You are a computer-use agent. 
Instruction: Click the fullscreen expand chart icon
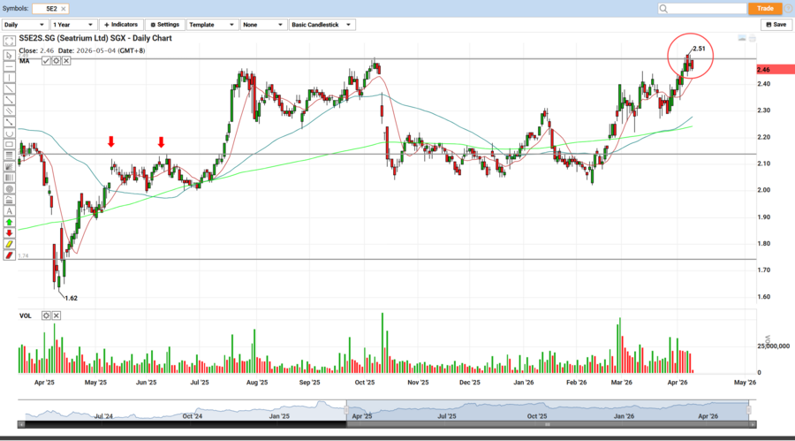753,39
